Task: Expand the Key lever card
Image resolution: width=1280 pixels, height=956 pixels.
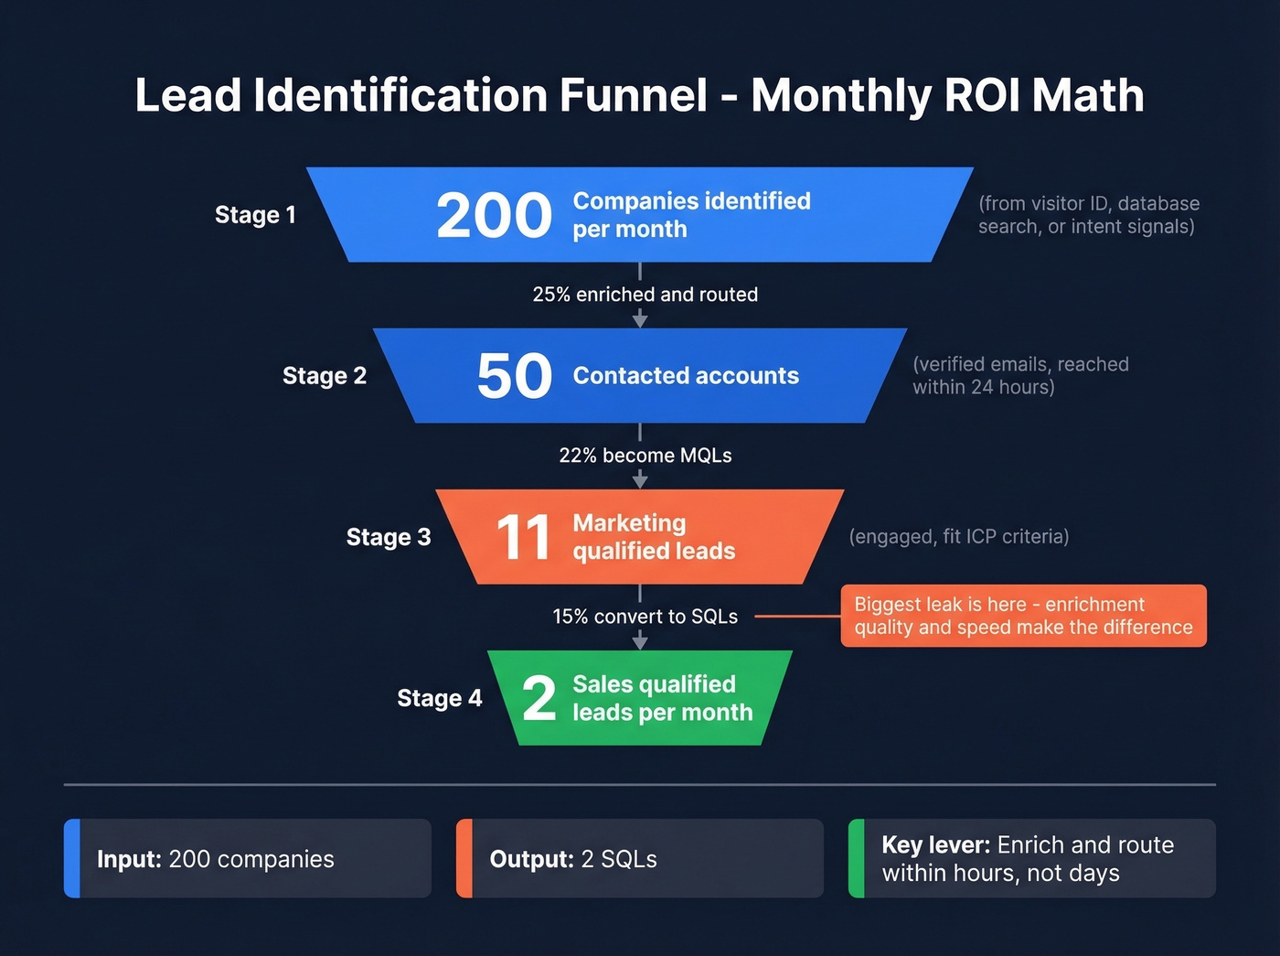Action: 1031,858
